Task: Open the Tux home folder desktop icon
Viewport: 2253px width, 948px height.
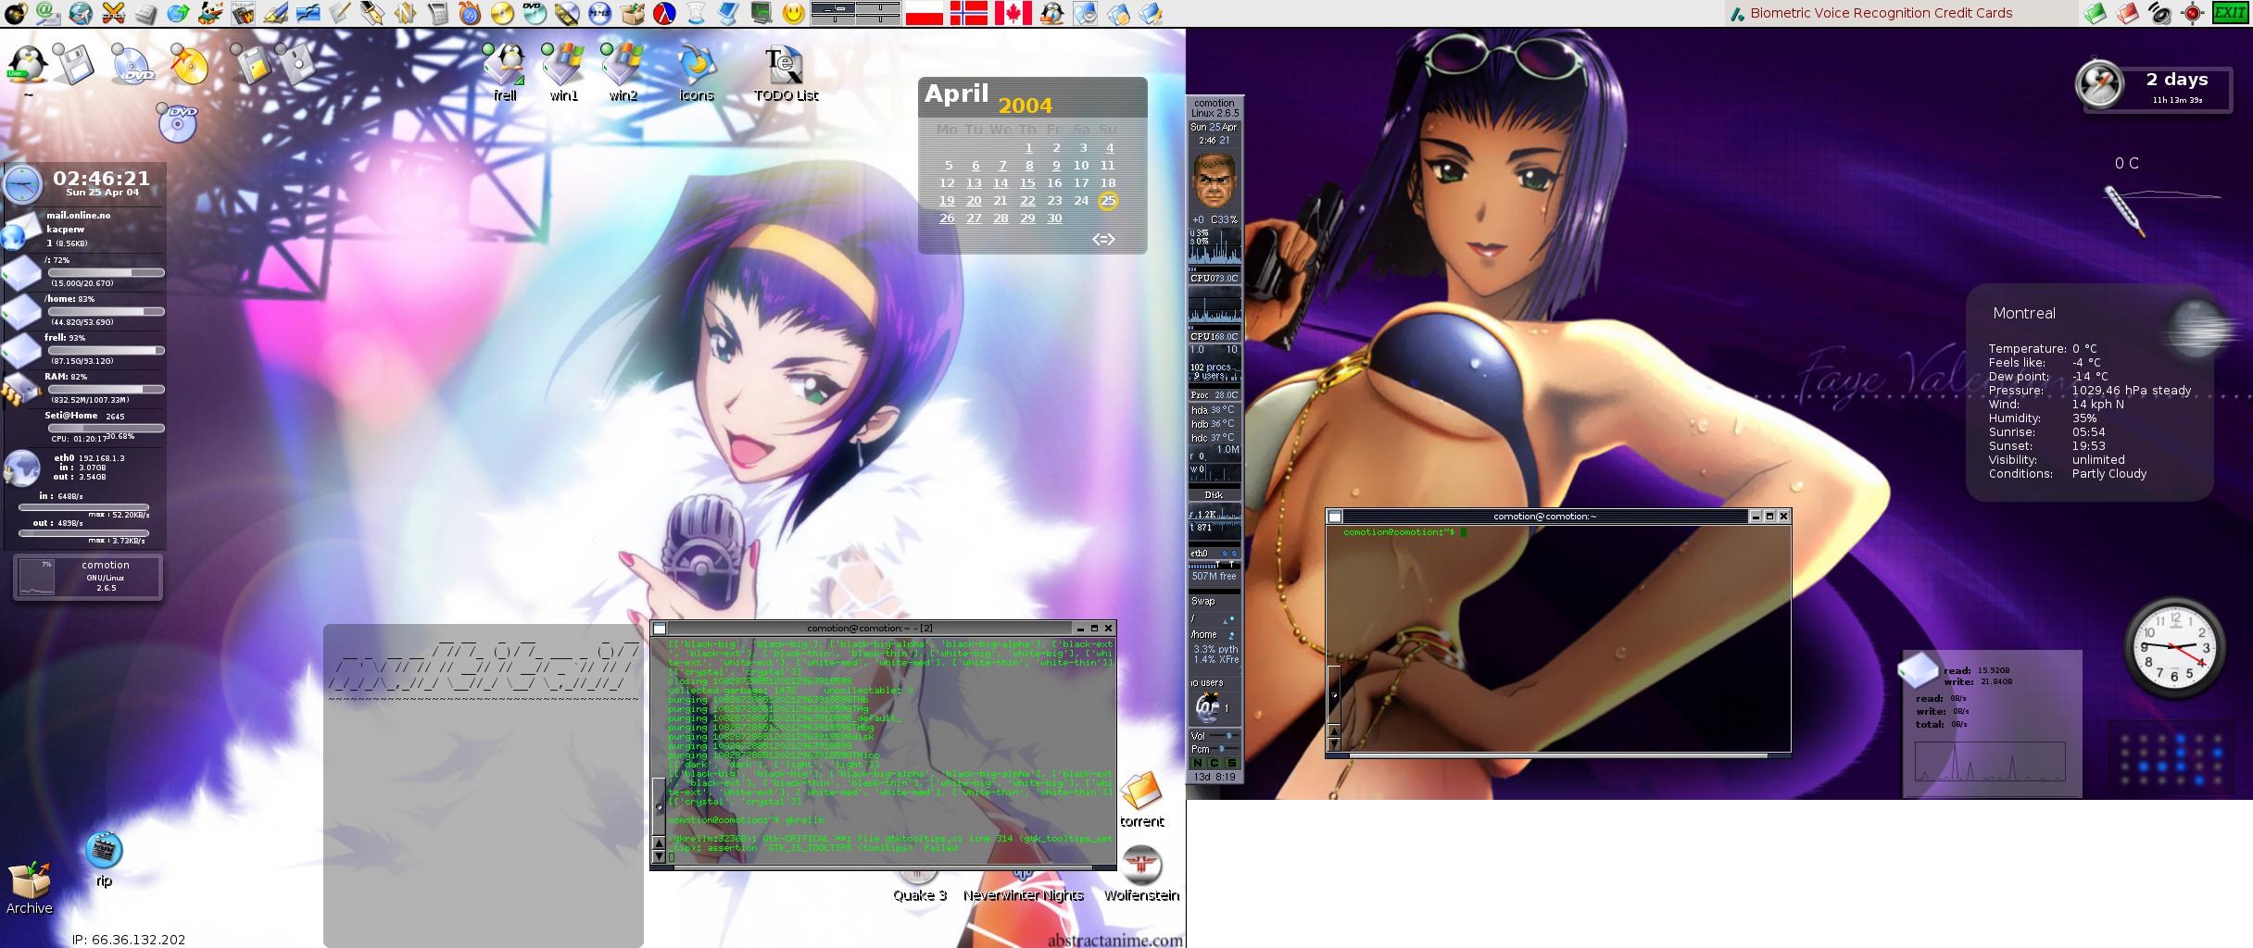Action: point(27,67)
